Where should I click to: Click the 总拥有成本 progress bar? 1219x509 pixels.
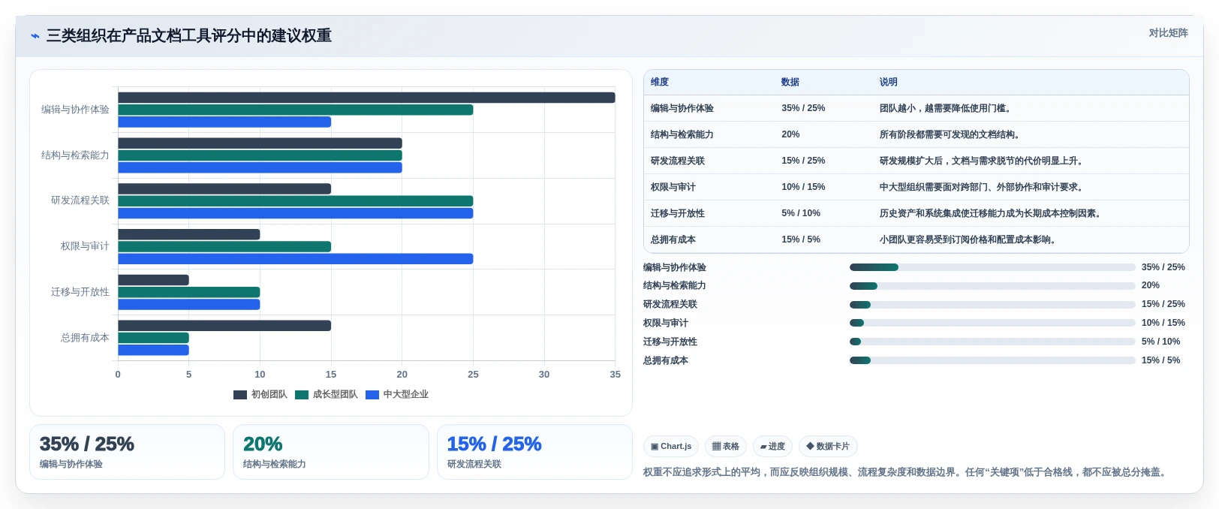point(992,360)
